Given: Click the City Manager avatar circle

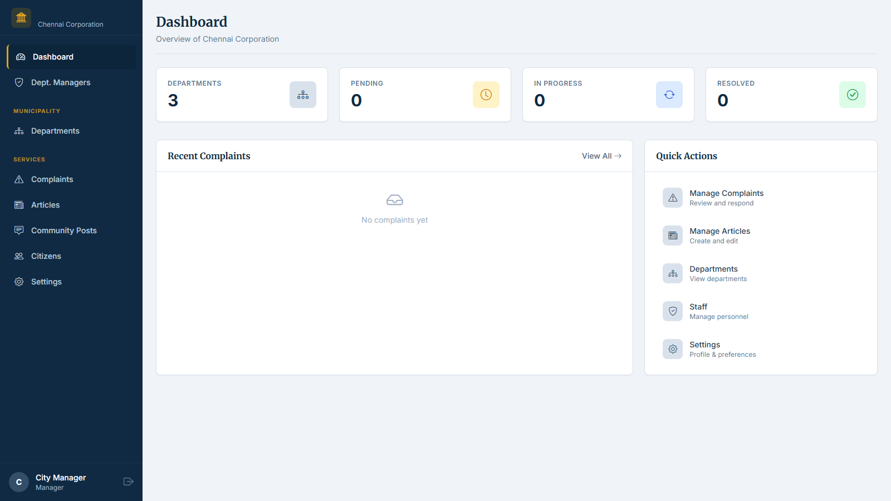Looking at the screenshot, I should point(18,482).
